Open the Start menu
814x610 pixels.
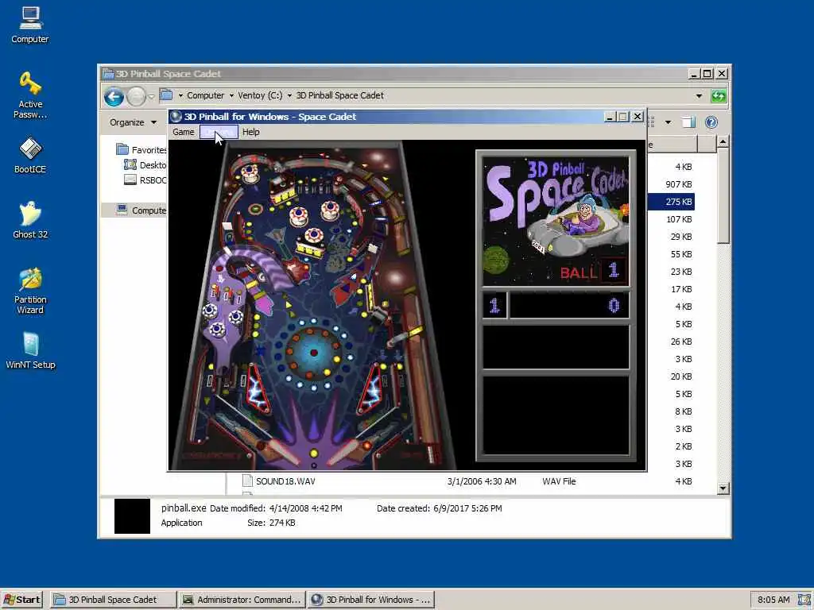[x=22, y=600]
